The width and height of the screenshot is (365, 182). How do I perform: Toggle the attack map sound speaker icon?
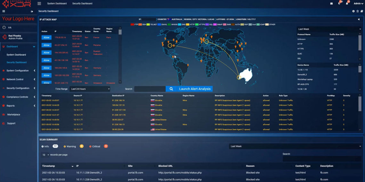tap(359, 19)
